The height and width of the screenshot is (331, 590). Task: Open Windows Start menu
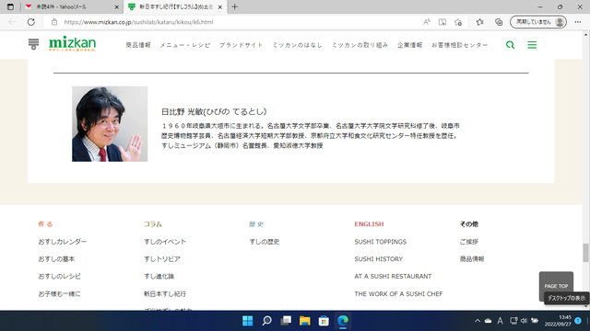click(248, 321)
